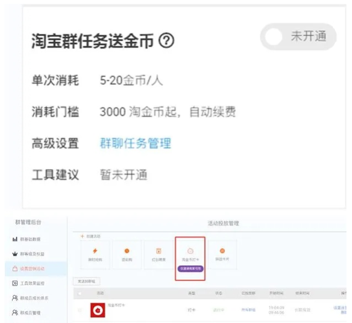Select the shopping bag icon for 设置营销活动
This screenshot has width=352, height=323.
[15, 269]
